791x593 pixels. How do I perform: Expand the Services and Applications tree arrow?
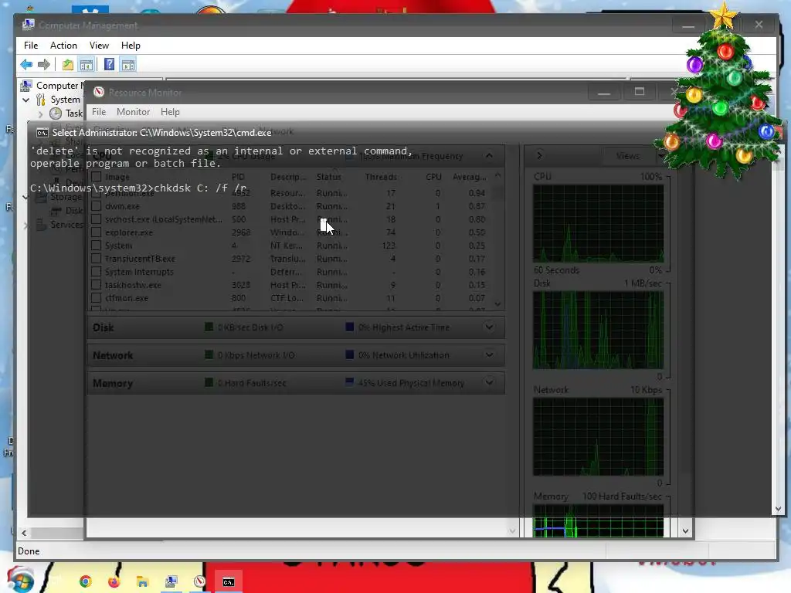(x=25, y=225)
